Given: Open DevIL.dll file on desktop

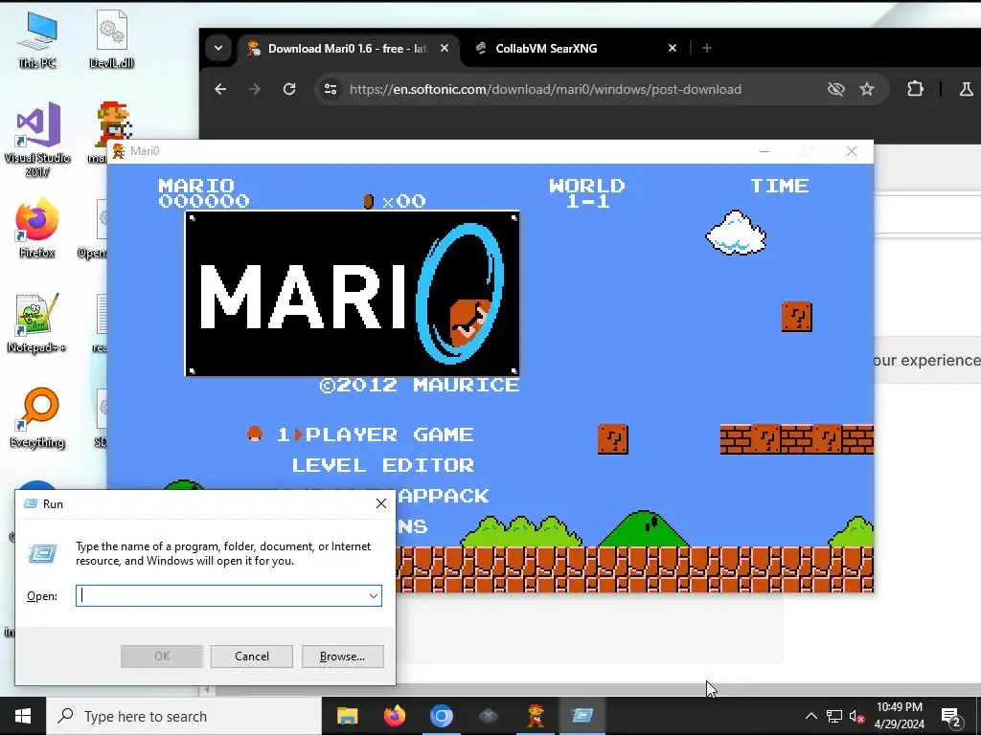Looking at the screenshot, I should click(x=111, y=40).
